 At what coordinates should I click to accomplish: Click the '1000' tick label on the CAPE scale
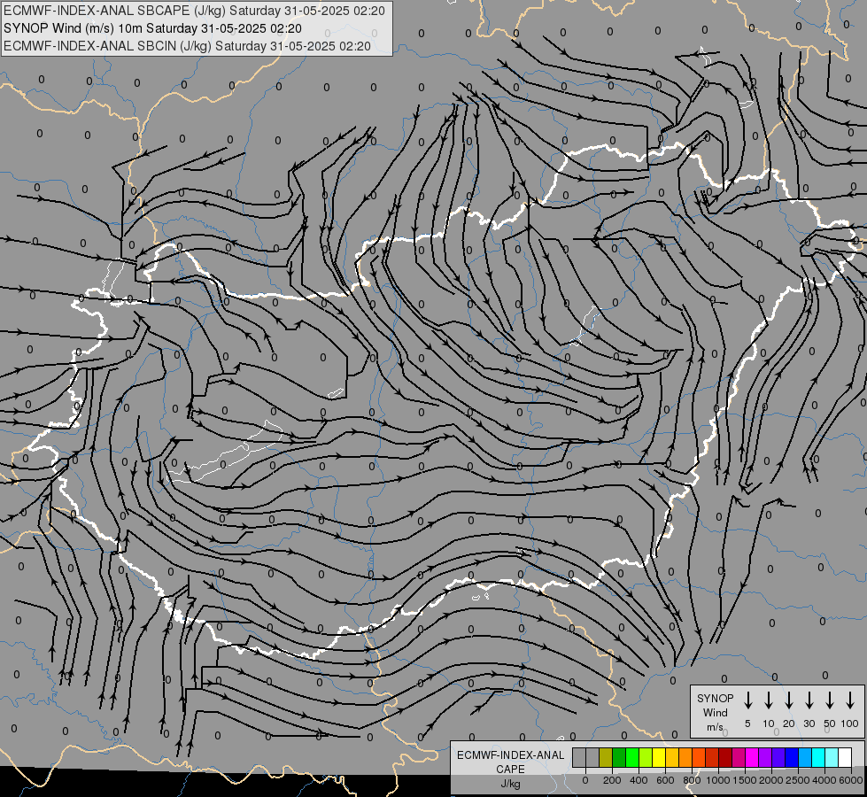718,780
